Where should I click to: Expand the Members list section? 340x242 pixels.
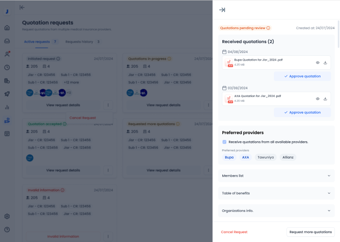[x=276, y=176]
